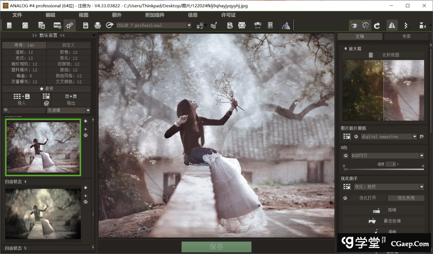Viewport: 433px width, 254px height.
Task: Click the @ icon in presets panel
Action: (x=47, y=103)
